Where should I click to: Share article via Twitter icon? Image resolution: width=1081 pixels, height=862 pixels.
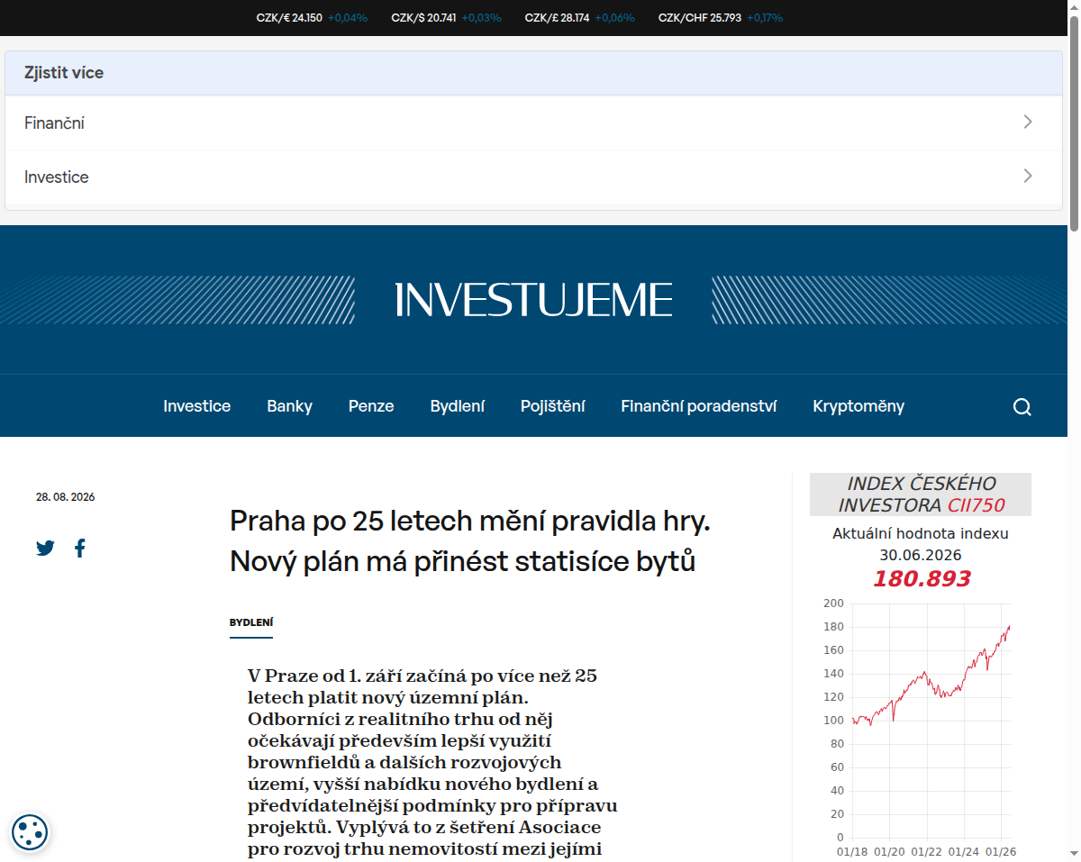pyautogui.click(x=46, y=548)
